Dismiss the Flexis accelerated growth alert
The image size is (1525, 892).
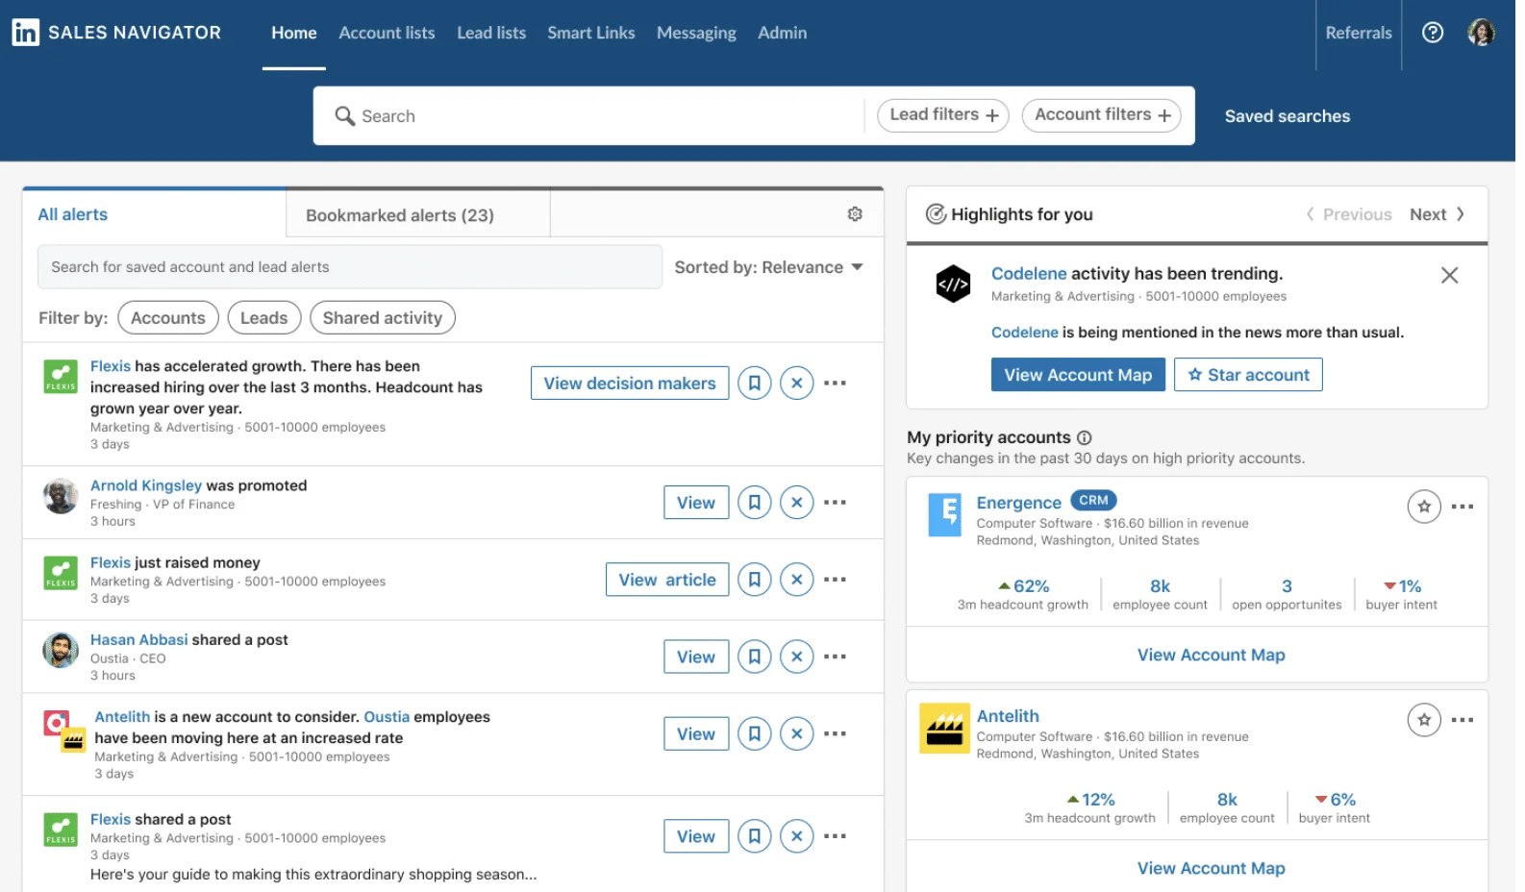[797, 384]
